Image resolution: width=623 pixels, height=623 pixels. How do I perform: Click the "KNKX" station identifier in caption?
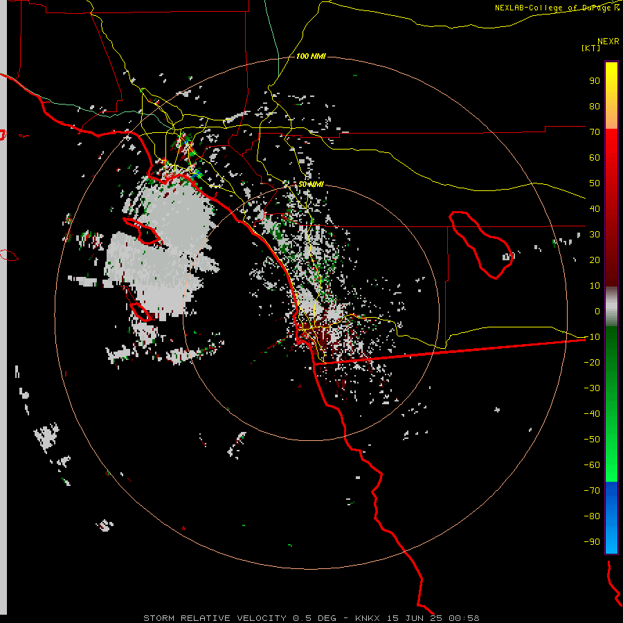(367, 618)
